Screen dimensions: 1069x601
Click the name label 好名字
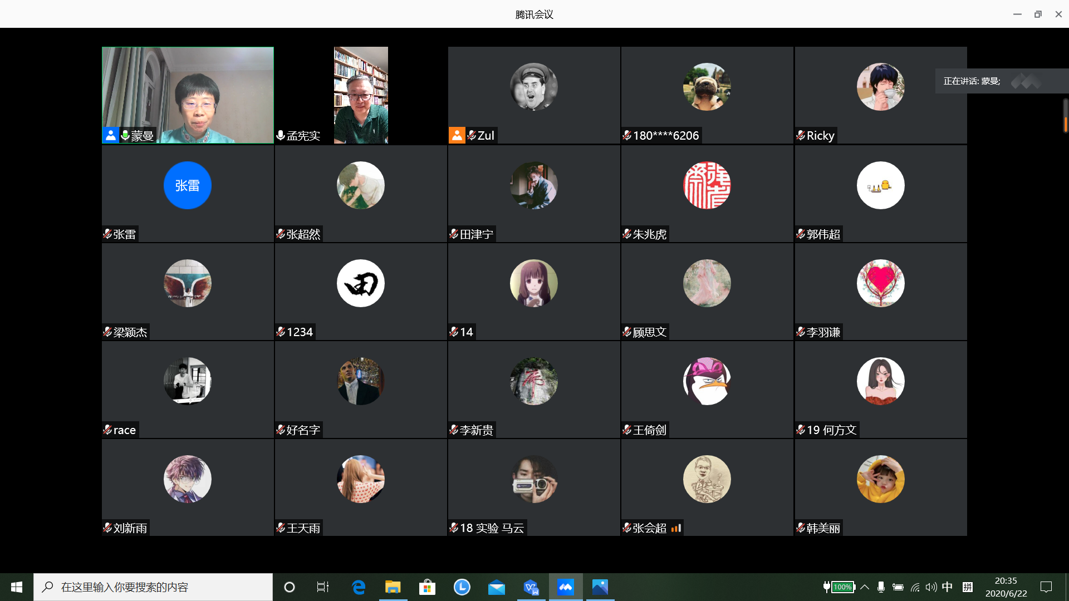[x=303, y=430]
